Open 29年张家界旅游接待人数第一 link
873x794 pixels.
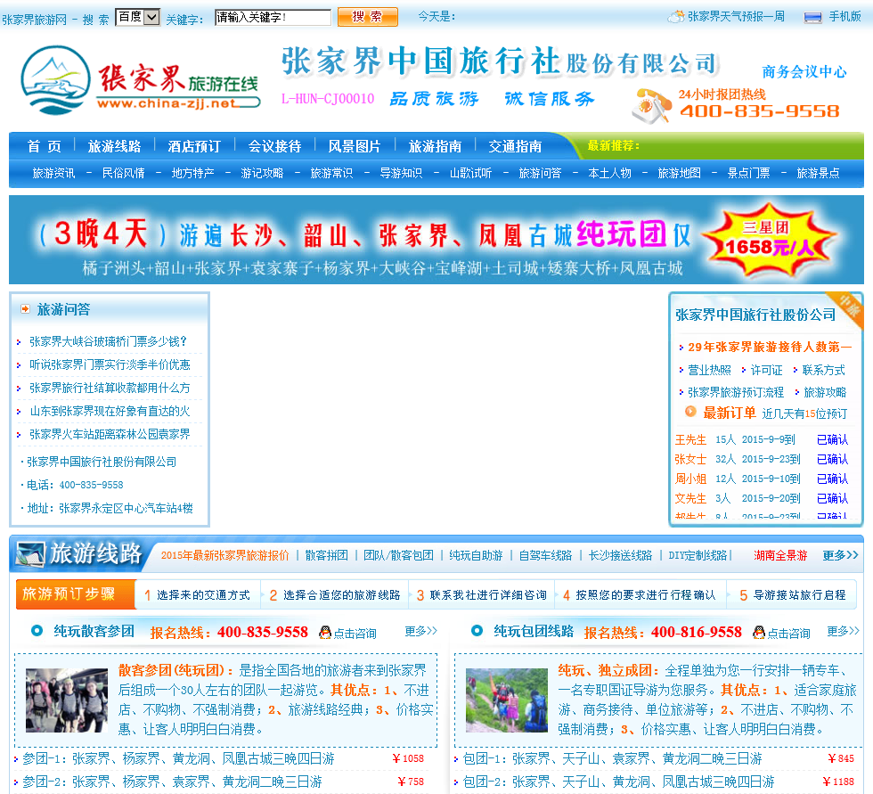point(770,347)
